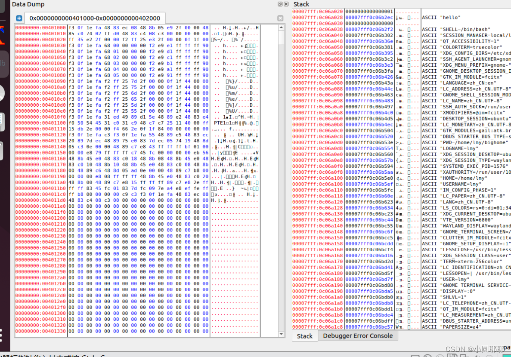511x357 pixels.
Task: Select dump address 00000000:00401100
Action: tap(40, 123)
